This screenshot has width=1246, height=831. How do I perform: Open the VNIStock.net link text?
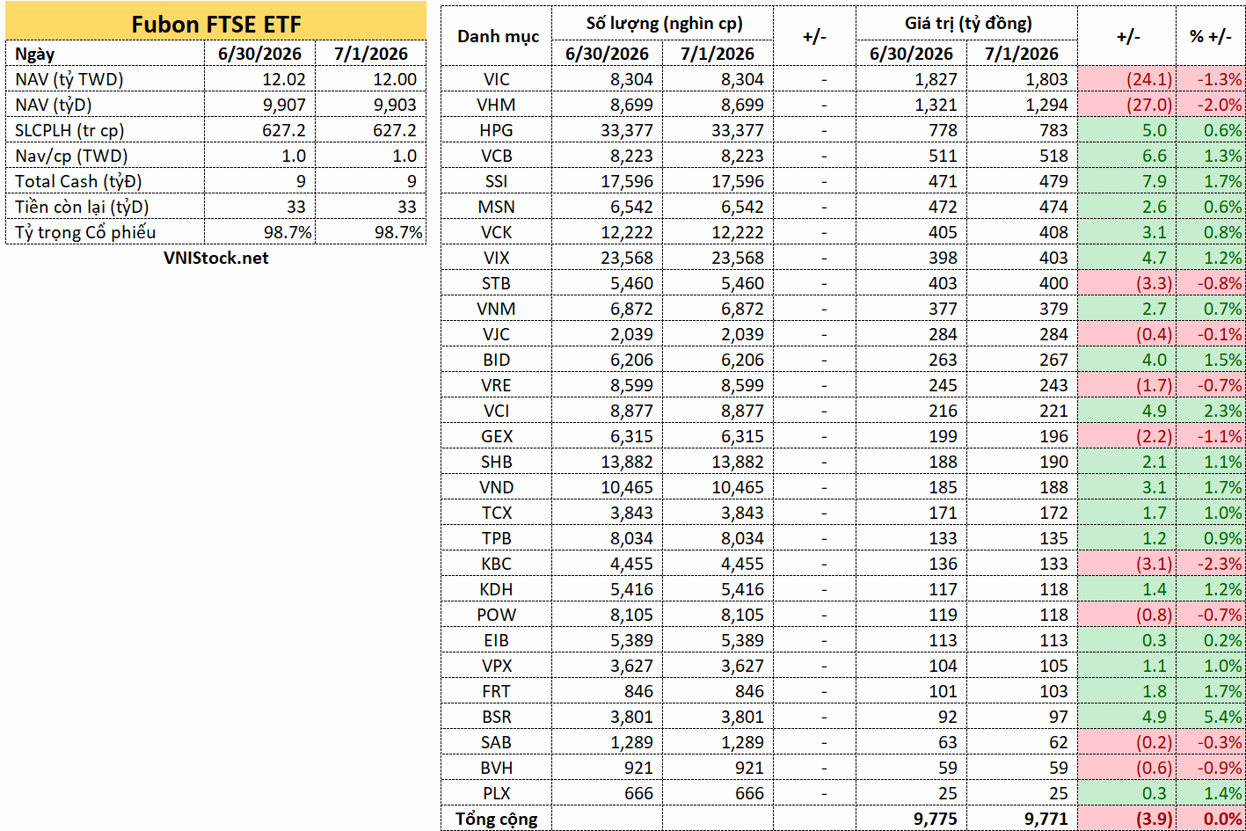(x=215, y=258)
